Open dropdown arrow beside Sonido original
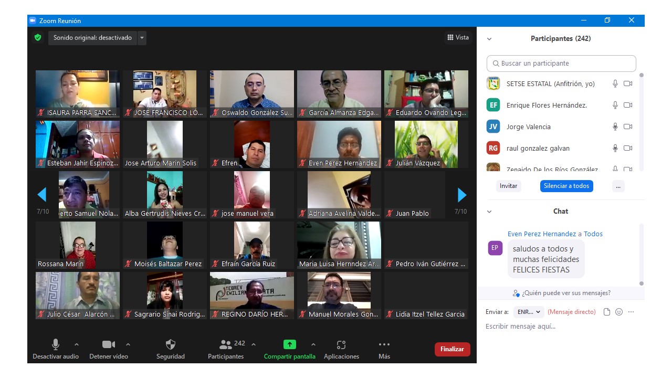The height and width of the screenshot is (378, 672). click(x=142, y=38)
